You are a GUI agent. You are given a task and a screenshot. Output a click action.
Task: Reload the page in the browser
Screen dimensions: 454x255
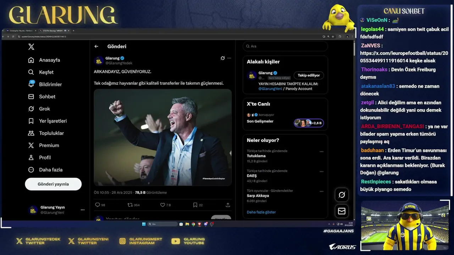pyautogui.click(x=13, y=36)
